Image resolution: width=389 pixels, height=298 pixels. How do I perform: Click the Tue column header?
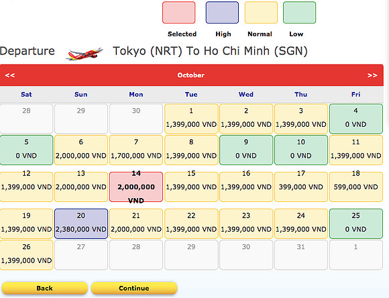click(191, 95)
